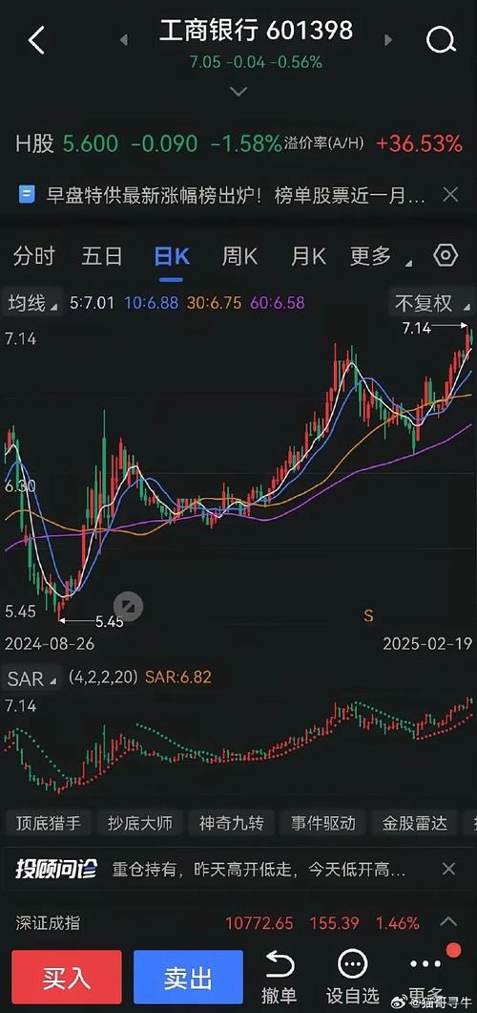The height and width of the screenshot is (1013, 477).
Task: Open chart settings hexagon icon
Action: [x=446, y=255]
